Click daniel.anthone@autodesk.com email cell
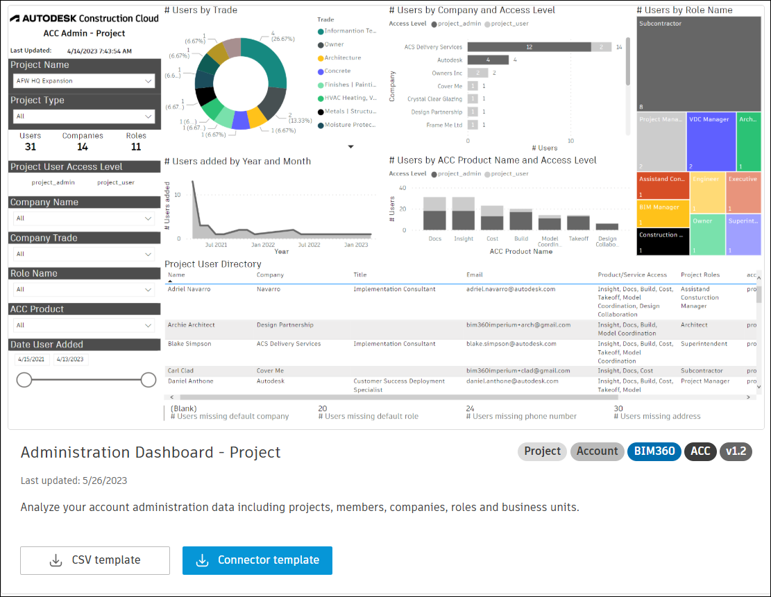Viewport: 771px width, 597px height. [x=512, y=381]
